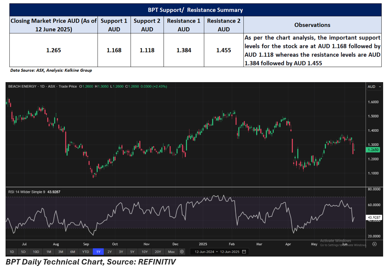Open the AUD currency dropdown
This screenshot has width=388, height=268.
click(374, 87)
